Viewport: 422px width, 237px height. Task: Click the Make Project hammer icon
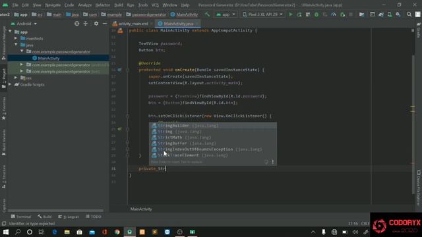[x=207, y=14]
